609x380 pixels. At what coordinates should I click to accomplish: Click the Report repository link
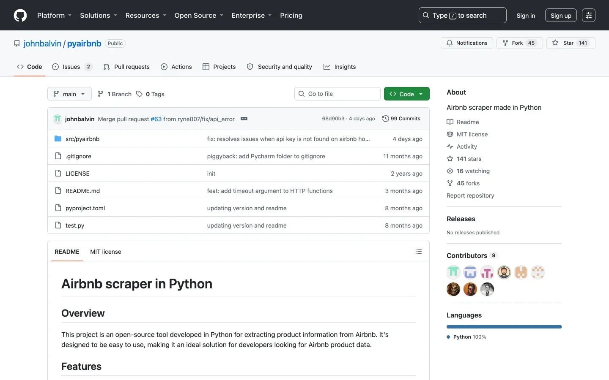tap(470, 195)
